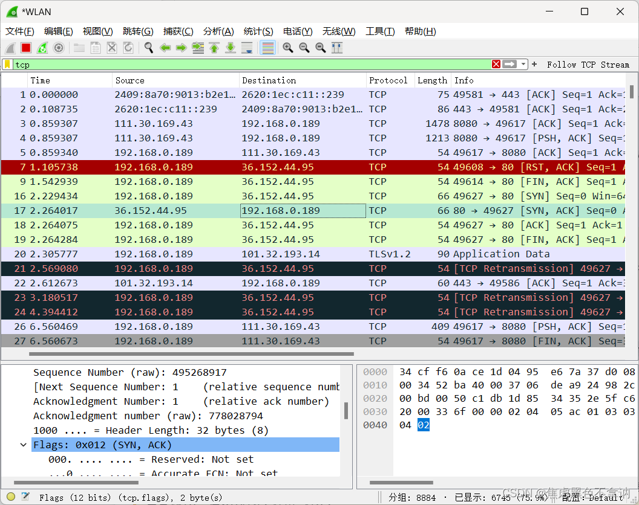
Task: Open the 视图(V) menu
Action: coord(98,31)
